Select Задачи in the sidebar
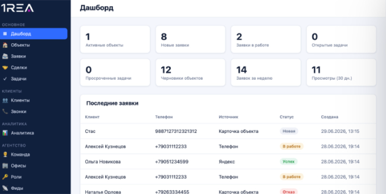This screenshot has width=386, height=194. pos(33,79)
